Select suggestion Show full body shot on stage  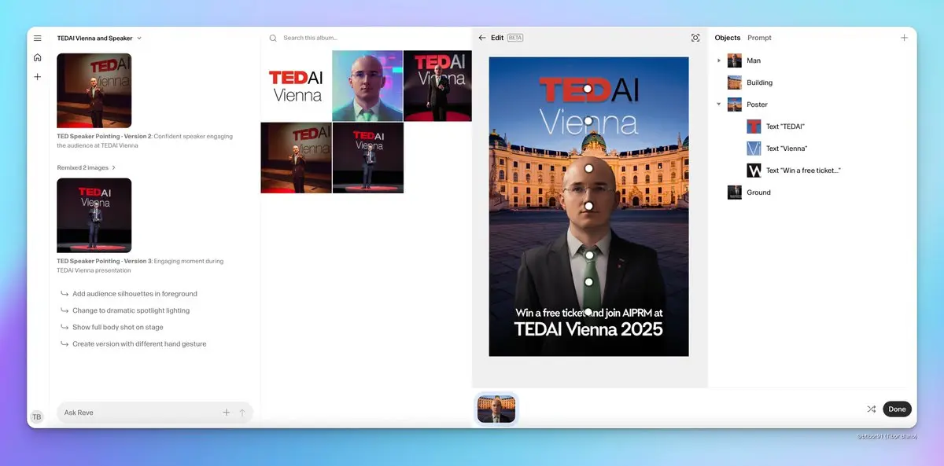(119, 327)
